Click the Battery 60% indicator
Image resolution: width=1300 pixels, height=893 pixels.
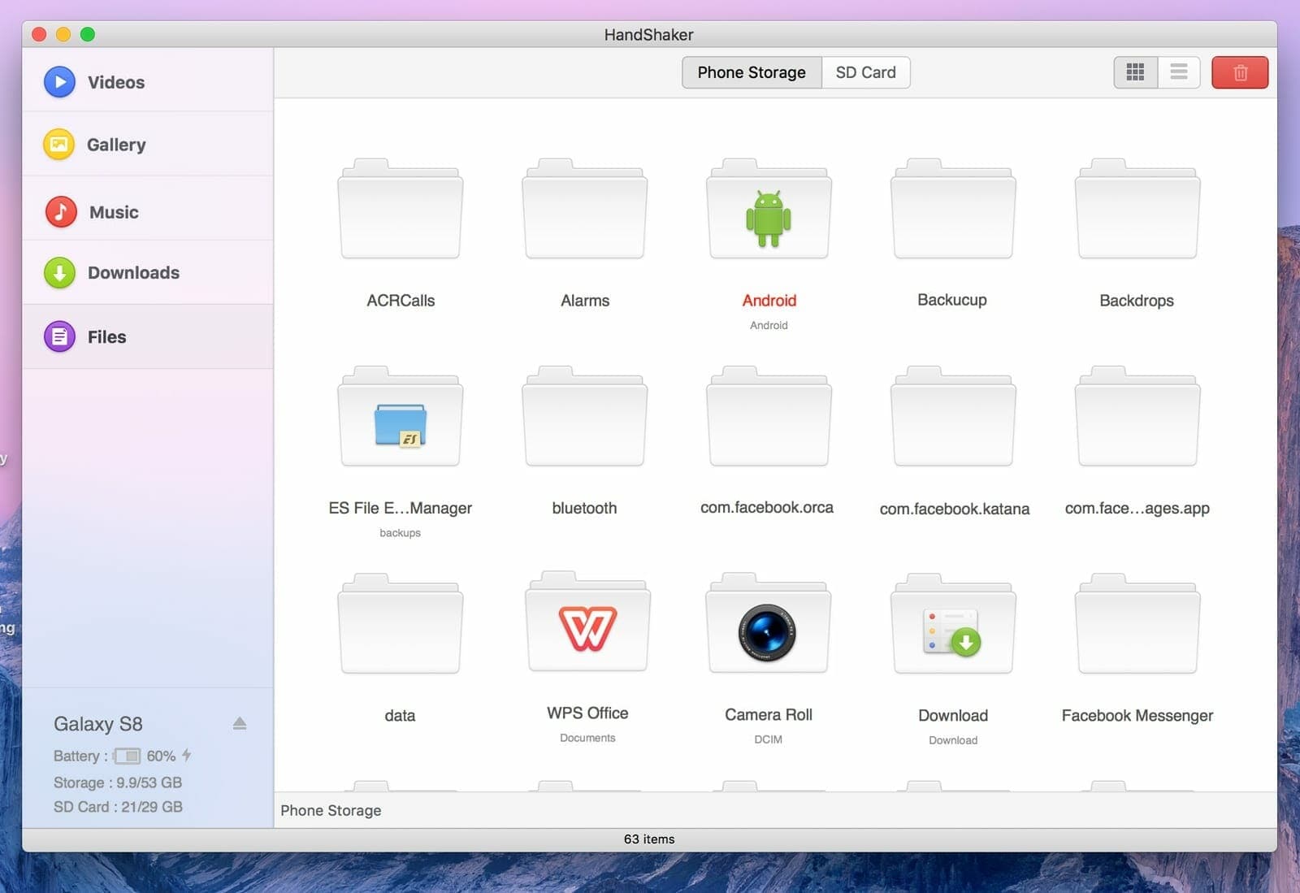pos(122,756)
